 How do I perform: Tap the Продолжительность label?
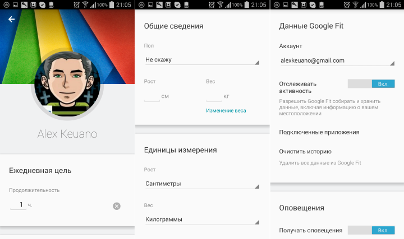coord(34,190)
